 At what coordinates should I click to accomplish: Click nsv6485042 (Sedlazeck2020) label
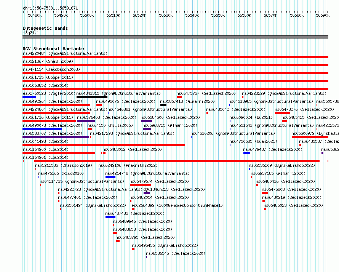(x=236, y=109)
